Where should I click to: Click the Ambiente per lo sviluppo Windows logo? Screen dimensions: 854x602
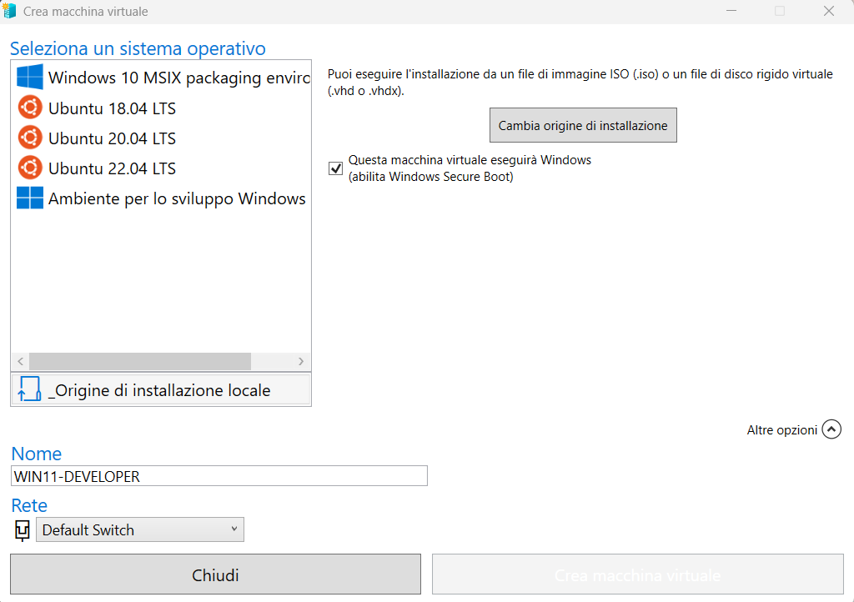click(30, 198)
